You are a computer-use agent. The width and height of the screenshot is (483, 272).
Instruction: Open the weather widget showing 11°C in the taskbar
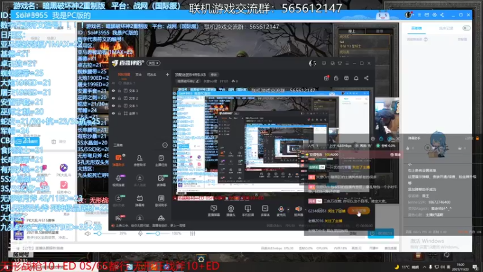pos(406,267)
